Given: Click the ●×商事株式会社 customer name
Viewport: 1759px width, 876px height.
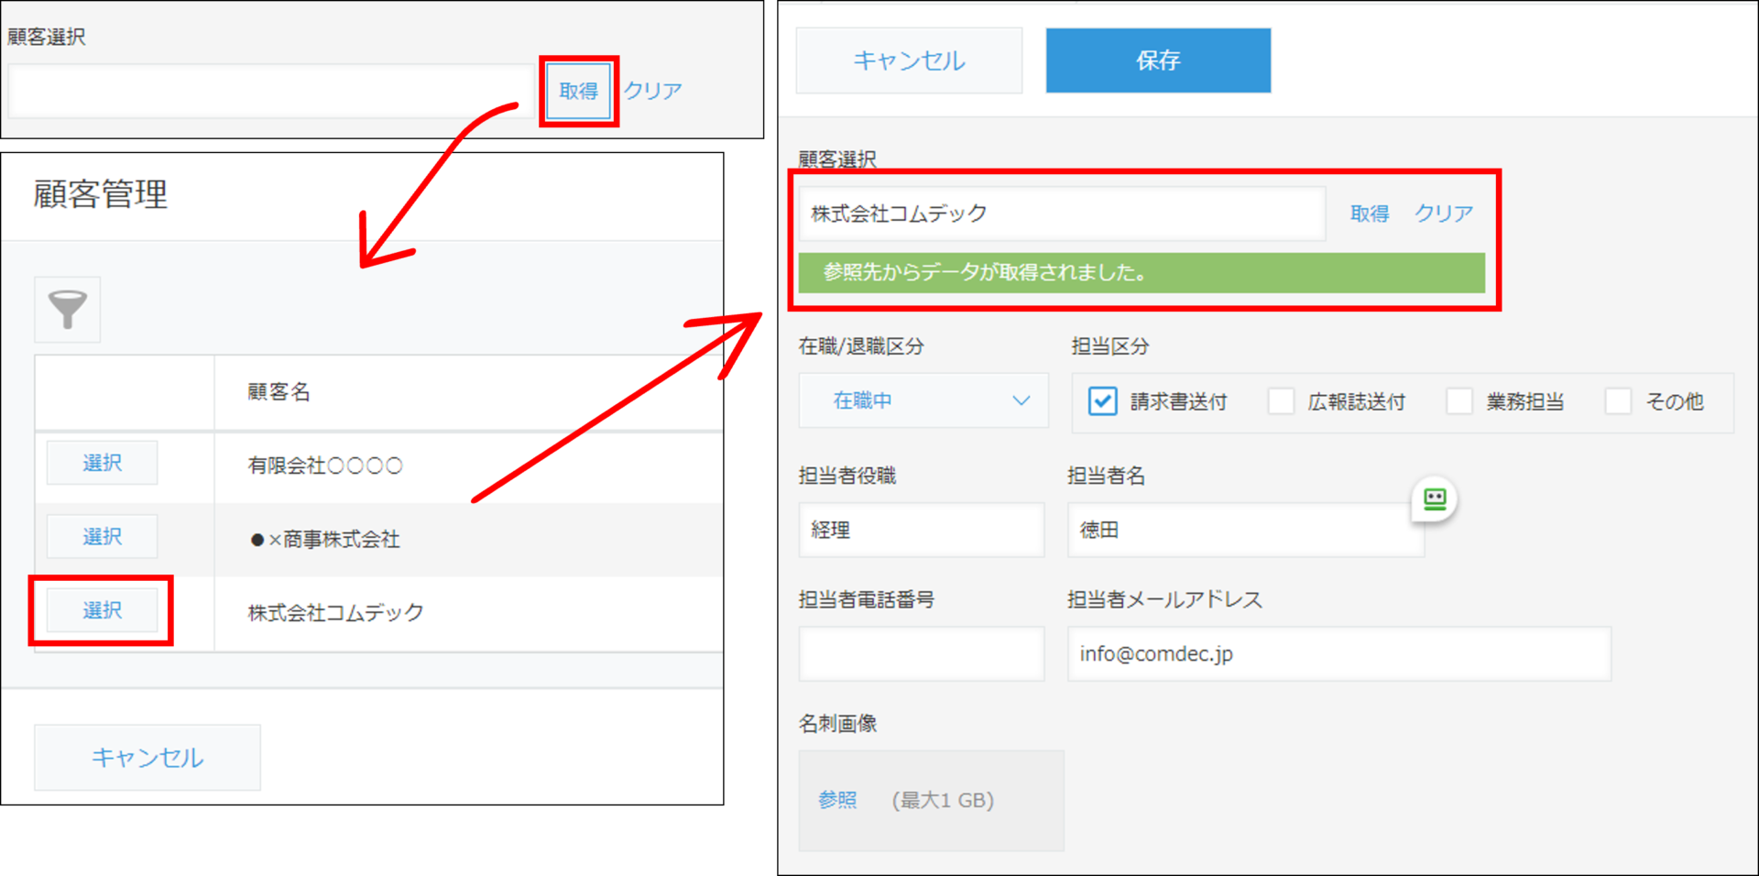Looking at the screenshot, I should click(x=324, y=539).
